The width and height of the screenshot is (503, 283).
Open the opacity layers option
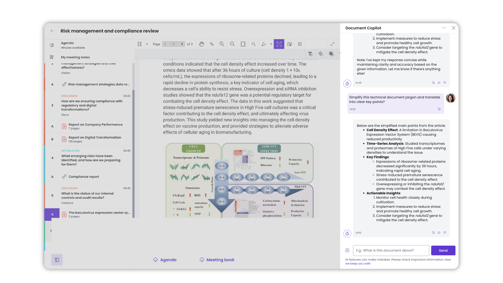coord(331,54)
